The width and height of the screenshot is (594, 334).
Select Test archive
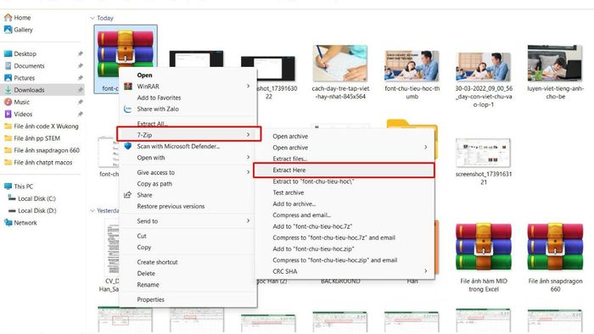pos(289,193)
